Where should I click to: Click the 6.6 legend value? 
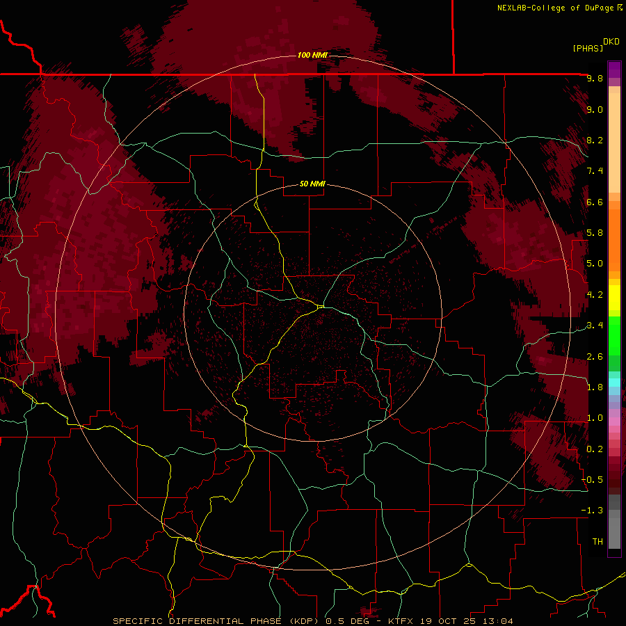(595, 202)
